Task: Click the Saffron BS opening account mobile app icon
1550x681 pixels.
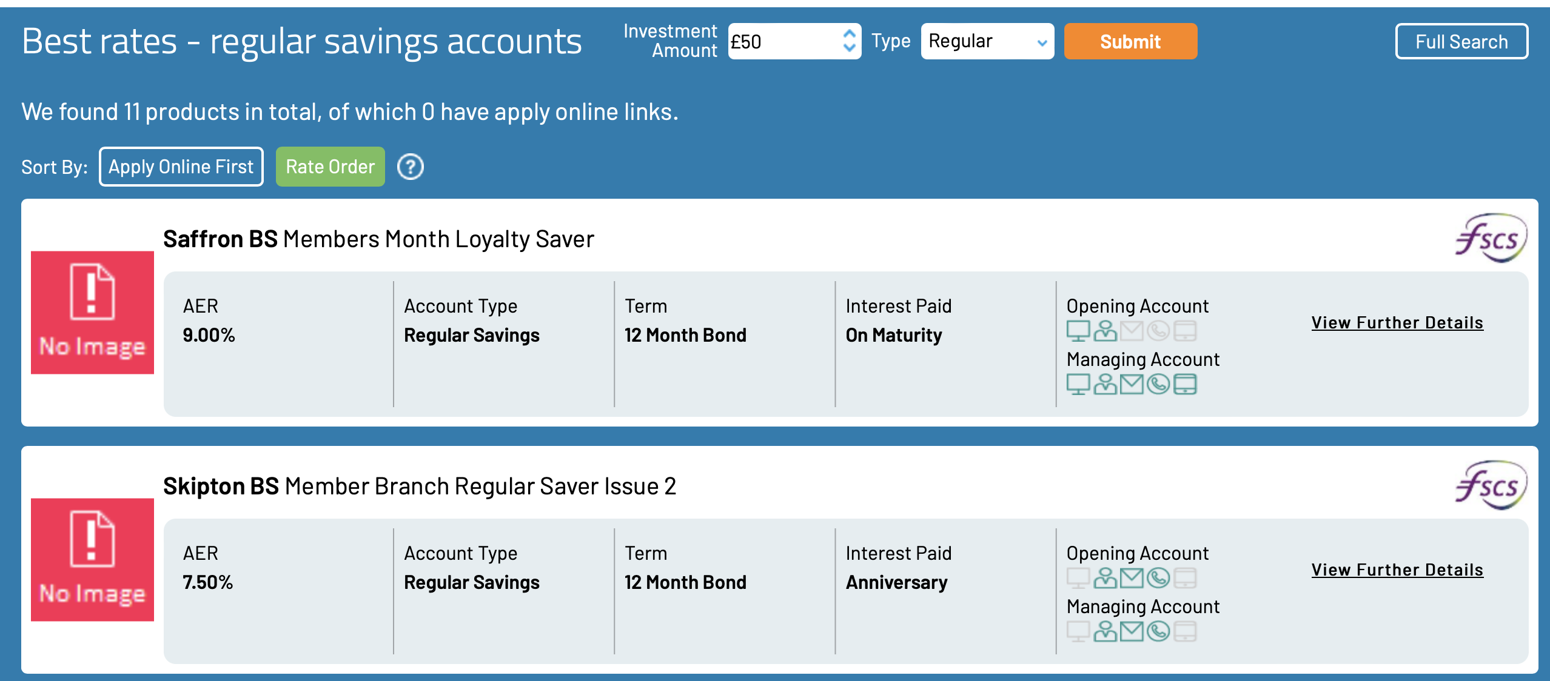Action: tap(1185, 331)
